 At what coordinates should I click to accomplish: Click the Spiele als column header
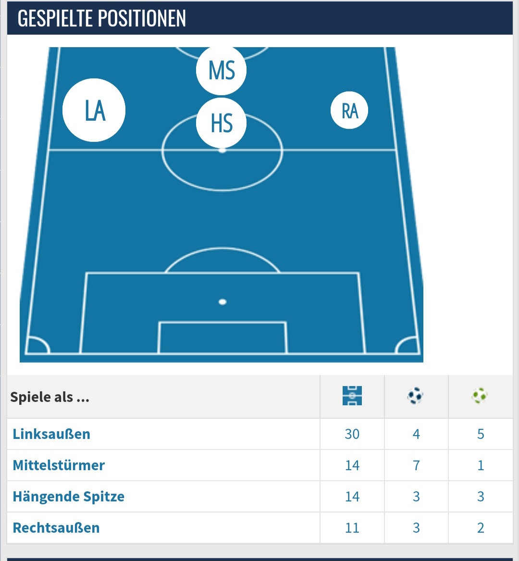tap(49, 397)
